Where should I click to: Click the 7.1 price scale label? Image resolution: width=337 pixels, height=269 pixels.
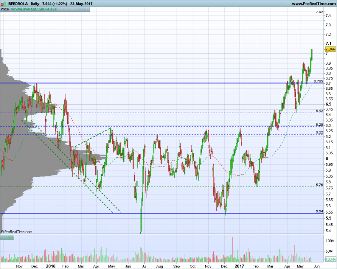coord(329,44)
